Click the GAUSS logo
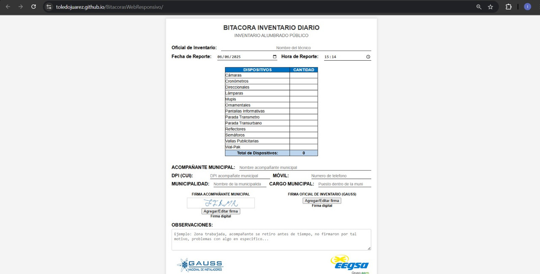Image resolution: width=540 pixels, height=274 pixels. (x=200, y=265)
